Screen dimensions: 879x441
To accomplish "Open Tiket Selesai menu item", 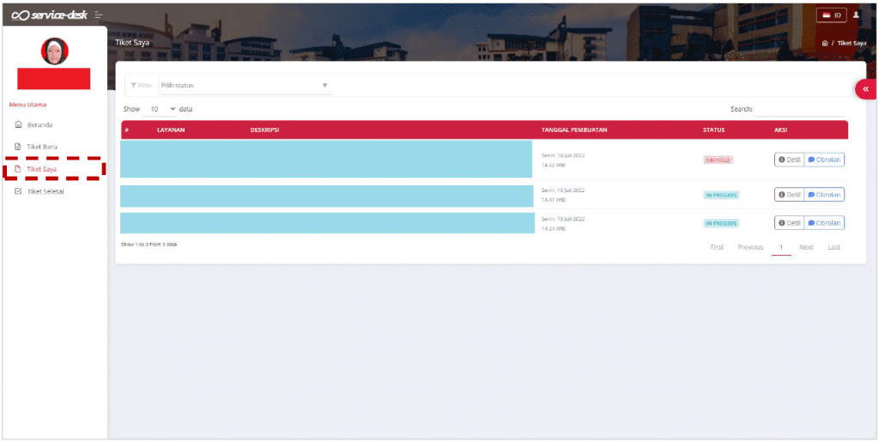I will coord(45,191).
